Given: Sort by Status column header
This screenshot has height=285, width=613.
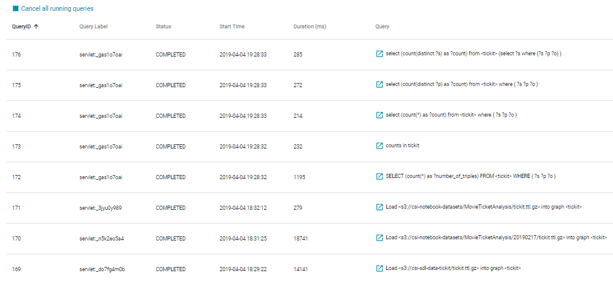Looking at the screenshot, I should [163, 26].
